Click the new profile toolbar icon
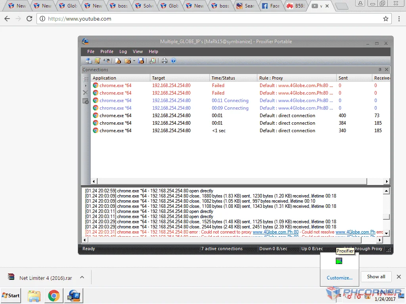The height and width of the screenshot is (304, 406). [118, 61]
